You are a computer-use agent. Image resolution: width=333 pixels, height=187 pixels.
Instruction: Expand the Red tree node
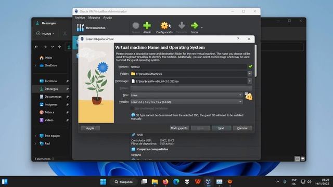35,143
